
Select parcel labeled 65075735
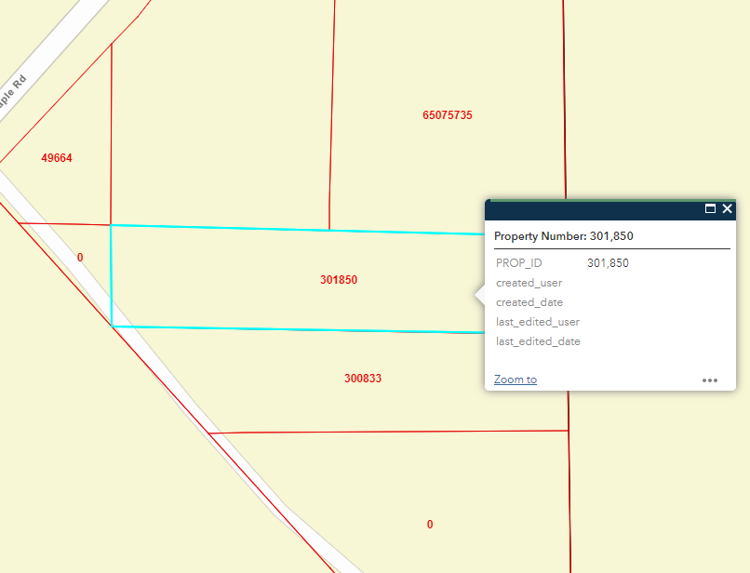coord(448,115)
